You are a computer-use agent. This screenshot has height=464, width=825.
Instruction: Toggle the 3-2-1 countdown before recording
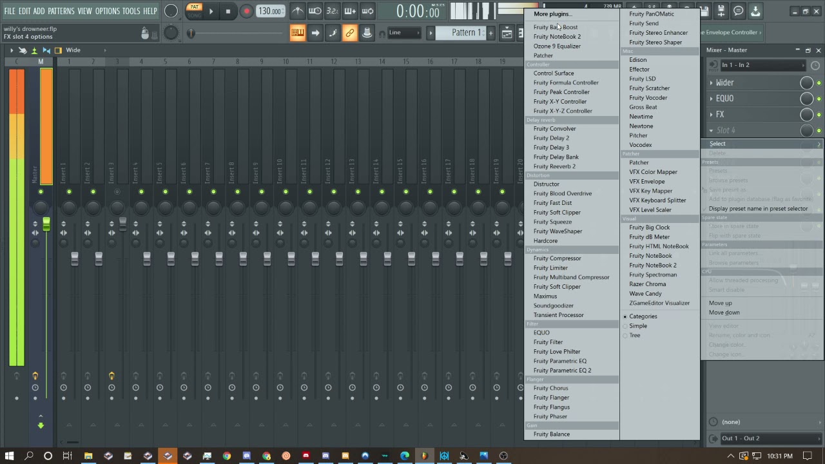point(333,11)
